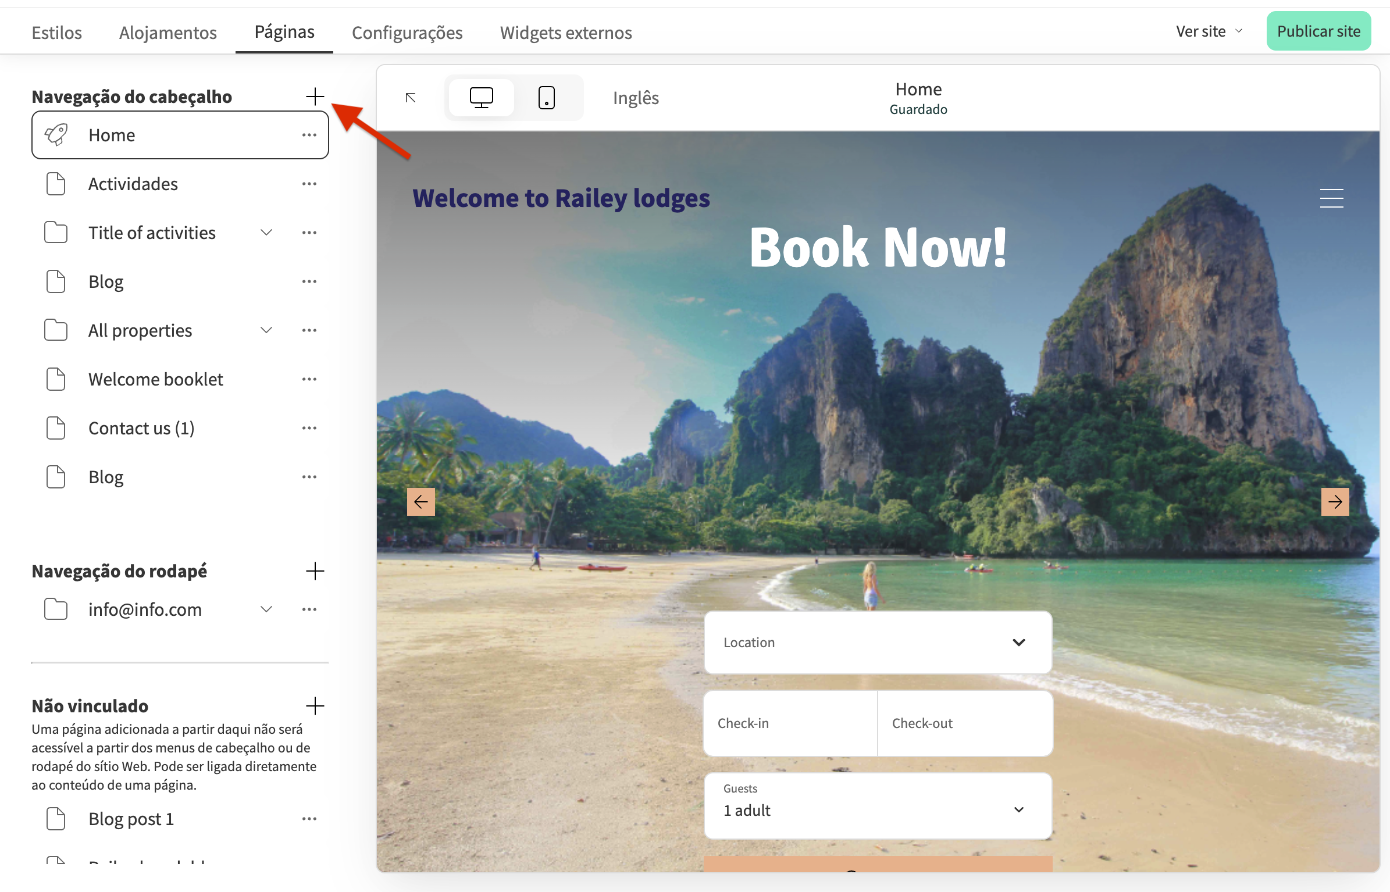Expand the info@info.com footer folder

(x=266, y=609)
